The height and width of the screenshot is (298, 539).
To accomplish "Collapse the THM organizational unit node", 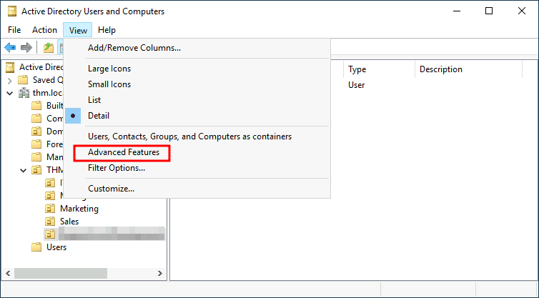I will click(23, 170).
